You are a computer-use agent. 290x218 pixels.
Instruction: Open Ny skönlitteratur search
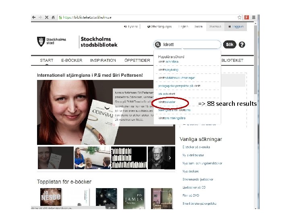click(x=193, y=155)
